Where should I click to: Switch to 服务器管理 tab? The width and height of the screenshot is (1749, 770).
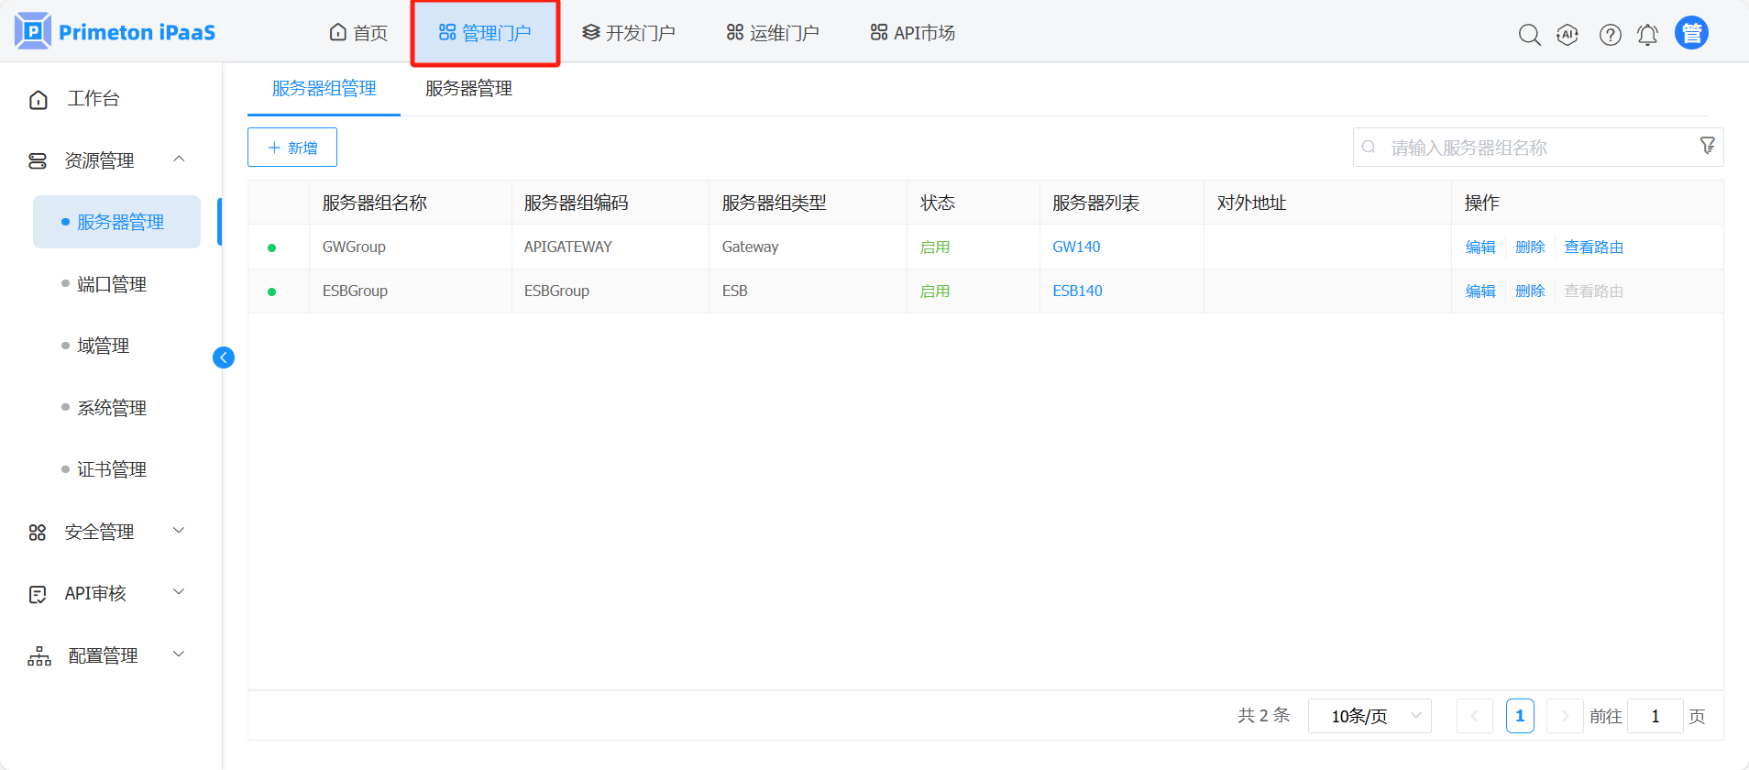coord(468,89)
